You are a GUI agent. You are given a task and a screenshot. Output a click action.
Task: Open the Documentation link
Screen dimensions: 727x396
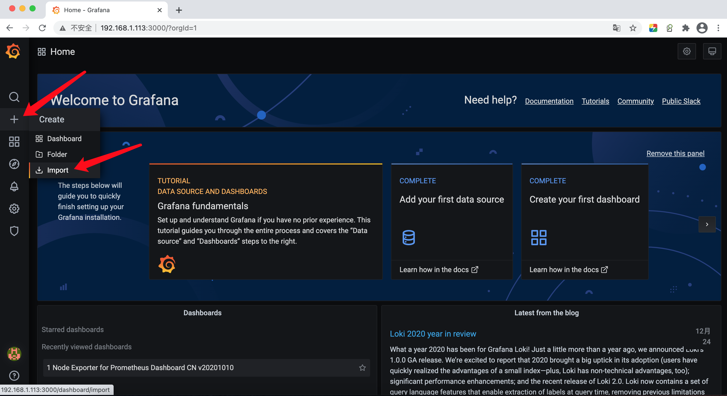click(549, 101)
